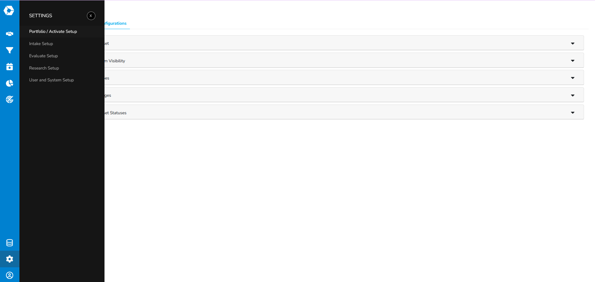Click the settings gear icon

[9, 259]
